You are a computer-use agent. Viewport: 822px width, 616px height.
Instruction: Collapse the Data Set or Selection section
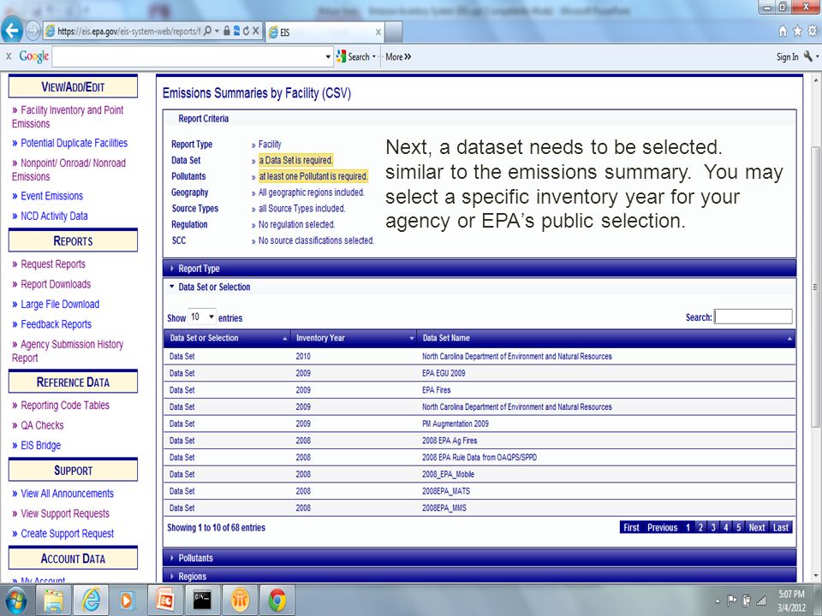click(479, 287)
